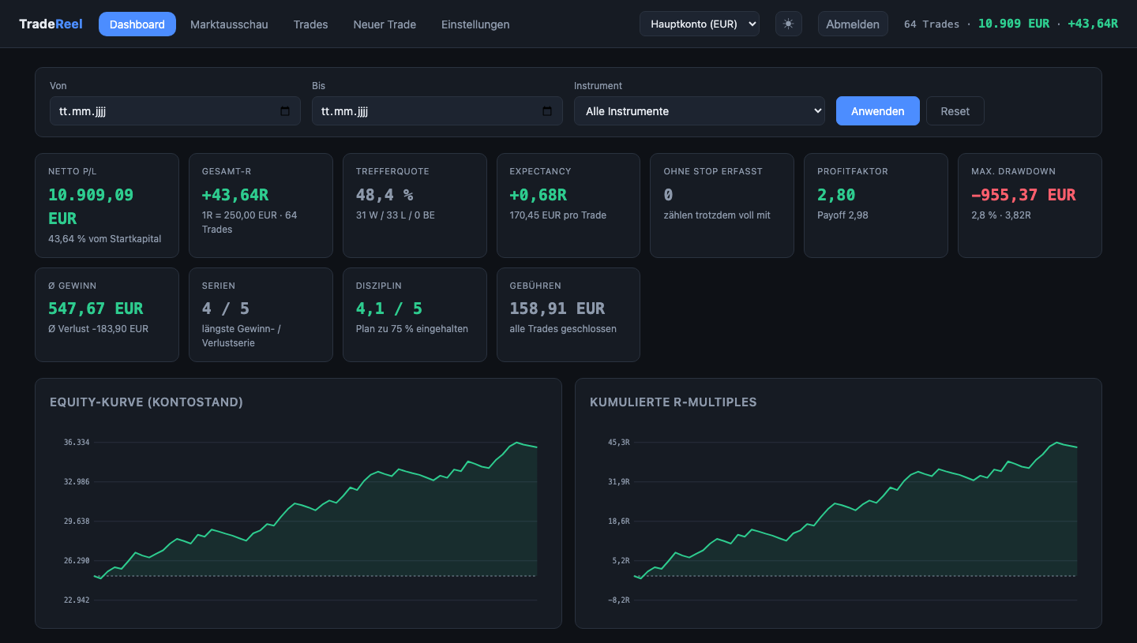
Task: Click the 10.909 EUR header balance
Action: (1014, 24)
